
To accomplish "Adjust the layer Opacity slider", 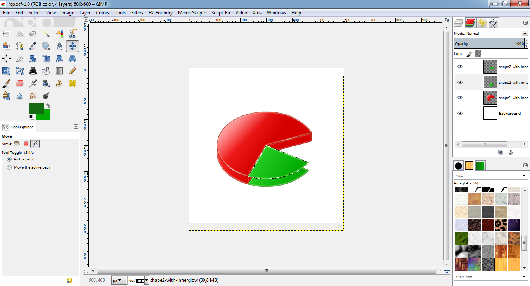I will click(489, 44).
